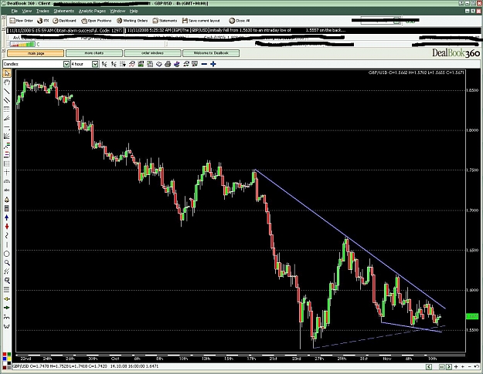The image size is (483, 374).
Task: Select the arrow pointer tool
Action: (7, 73)
